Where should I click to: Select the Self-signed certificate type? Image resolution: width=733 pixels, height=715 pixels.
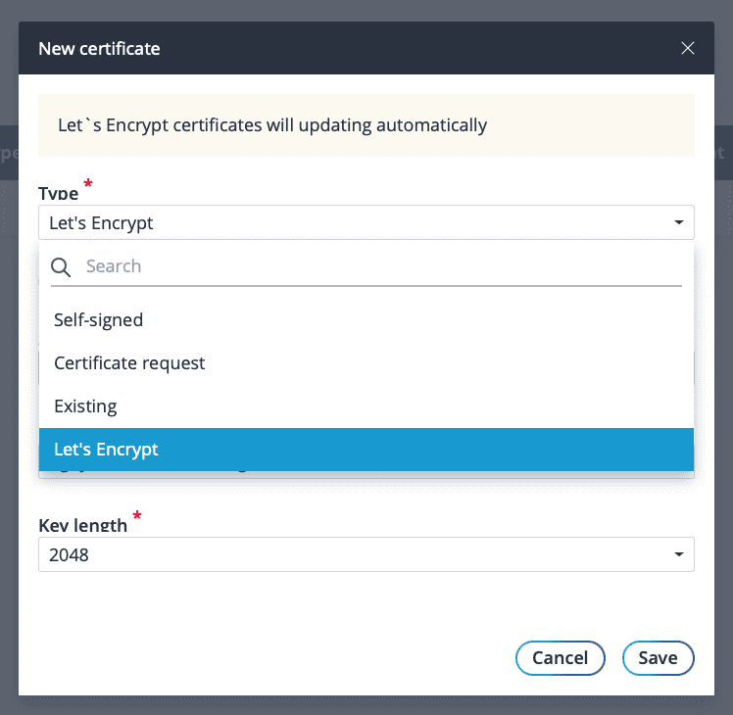98,320
